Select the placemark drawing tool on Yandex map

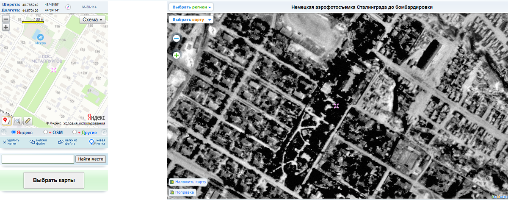pyautogui.click(x=7, y=121)
